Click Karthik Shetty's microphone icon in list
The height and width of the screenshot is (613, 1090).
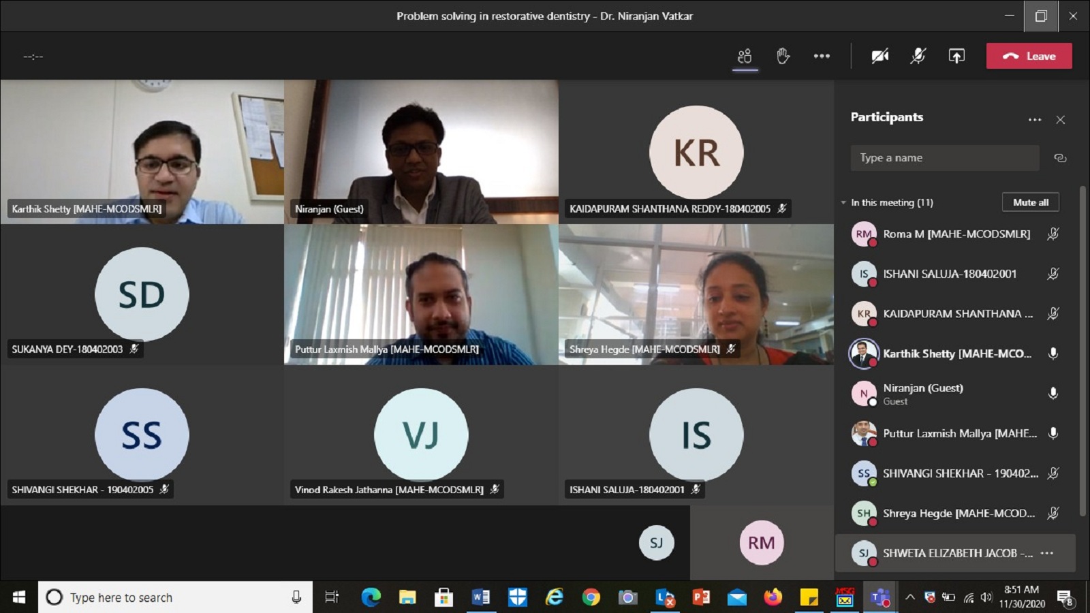1053,353
